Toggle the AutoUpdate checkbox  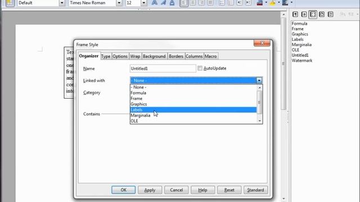(200, 68)
